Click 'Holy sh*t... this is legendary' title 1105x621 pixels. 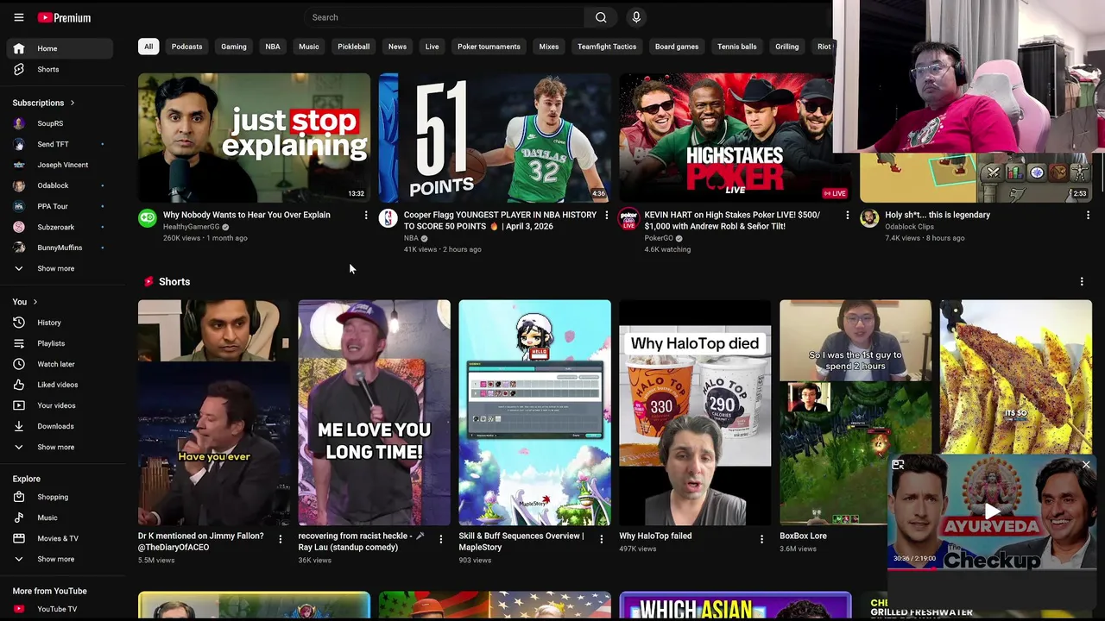[938, 215]
